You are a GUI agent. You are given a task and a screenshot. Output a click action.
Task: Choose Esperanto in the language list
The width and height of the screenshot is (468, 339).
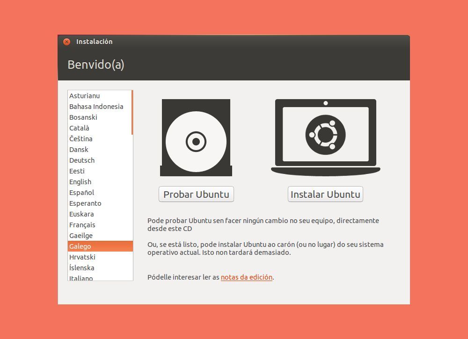(x=100, y=203)
